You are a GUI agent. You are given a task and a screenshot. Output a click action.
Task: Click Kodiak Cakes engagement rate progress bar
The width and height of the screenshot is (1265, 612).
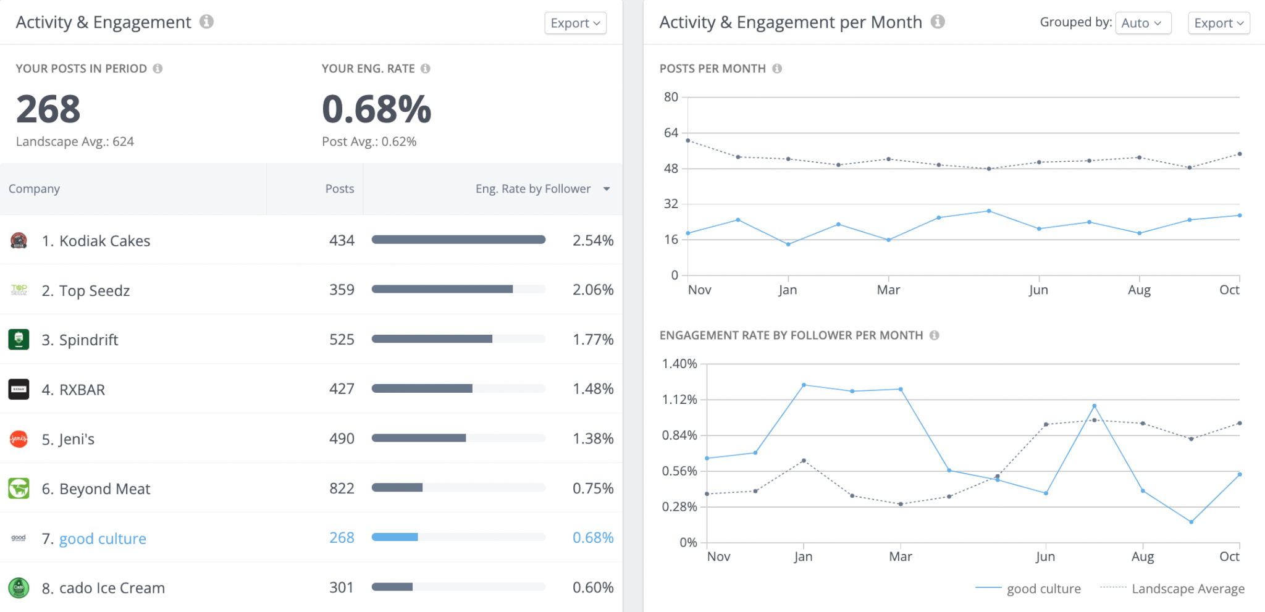458,239
